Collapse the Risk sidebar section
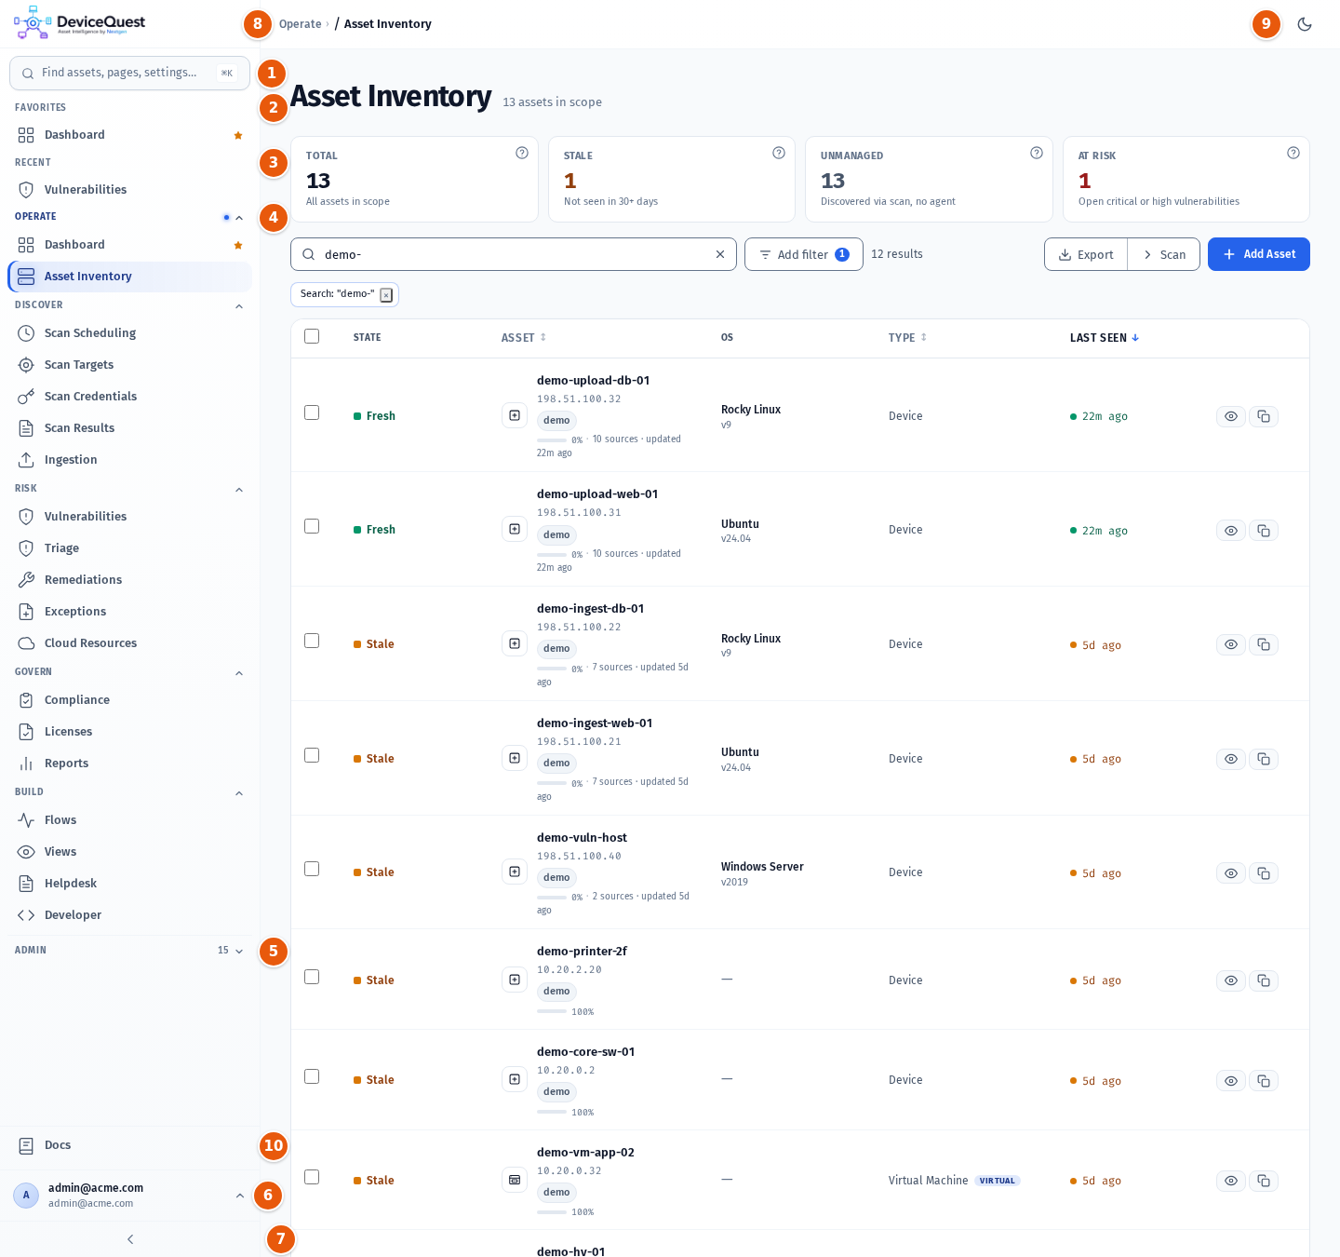 coord(239,490)
